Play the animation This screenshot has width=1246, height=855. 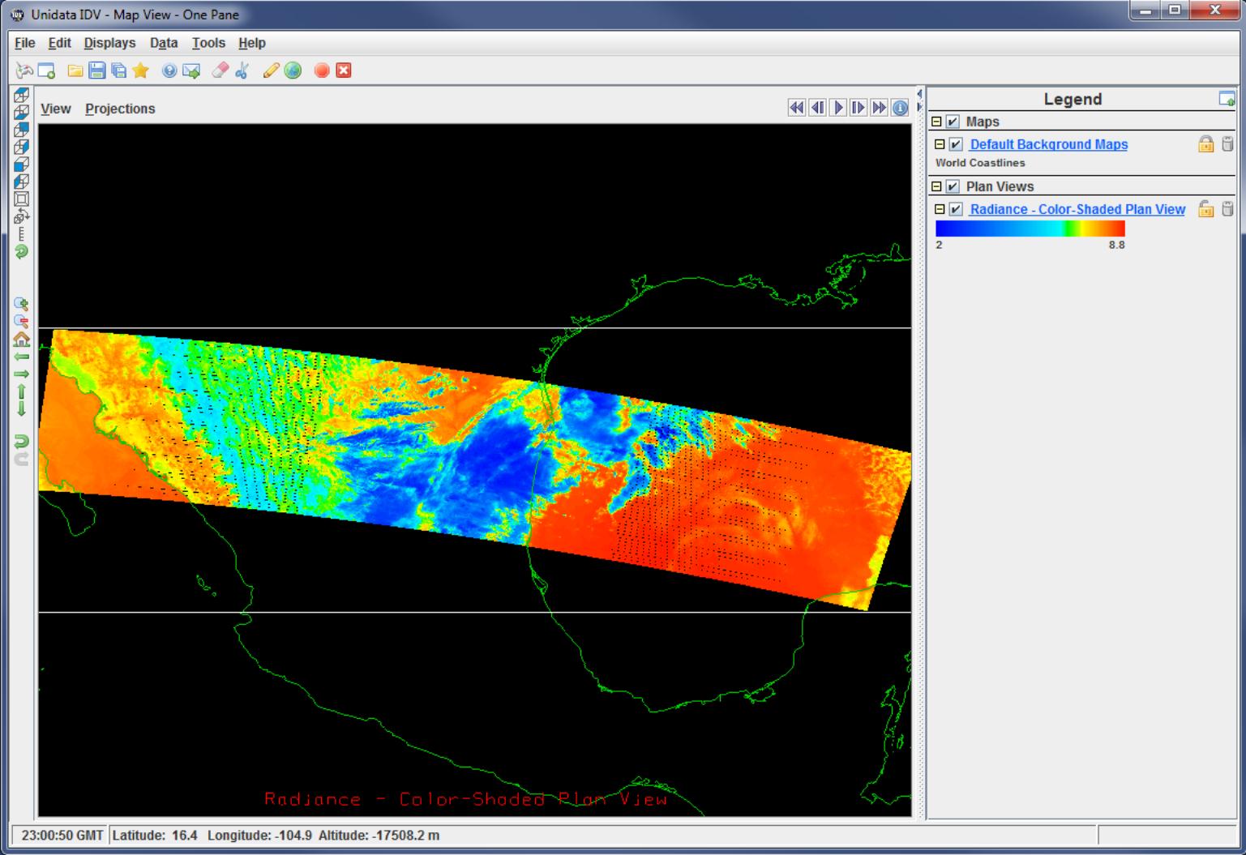[838, 108]
